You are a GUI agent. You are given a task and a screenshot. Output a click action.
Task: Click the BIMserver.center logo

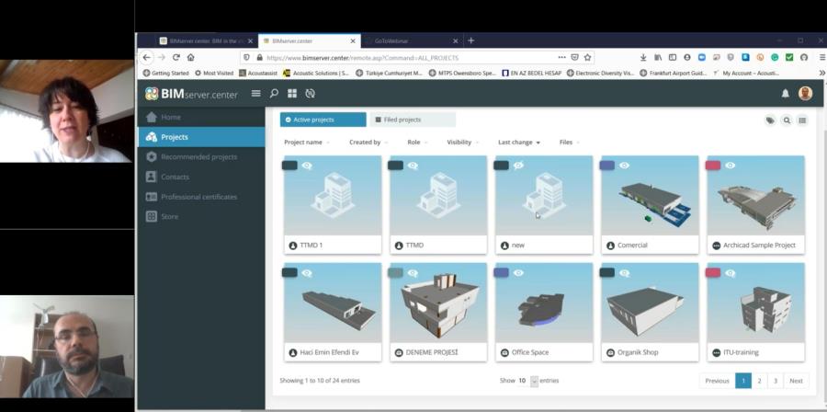pos(191,94)
